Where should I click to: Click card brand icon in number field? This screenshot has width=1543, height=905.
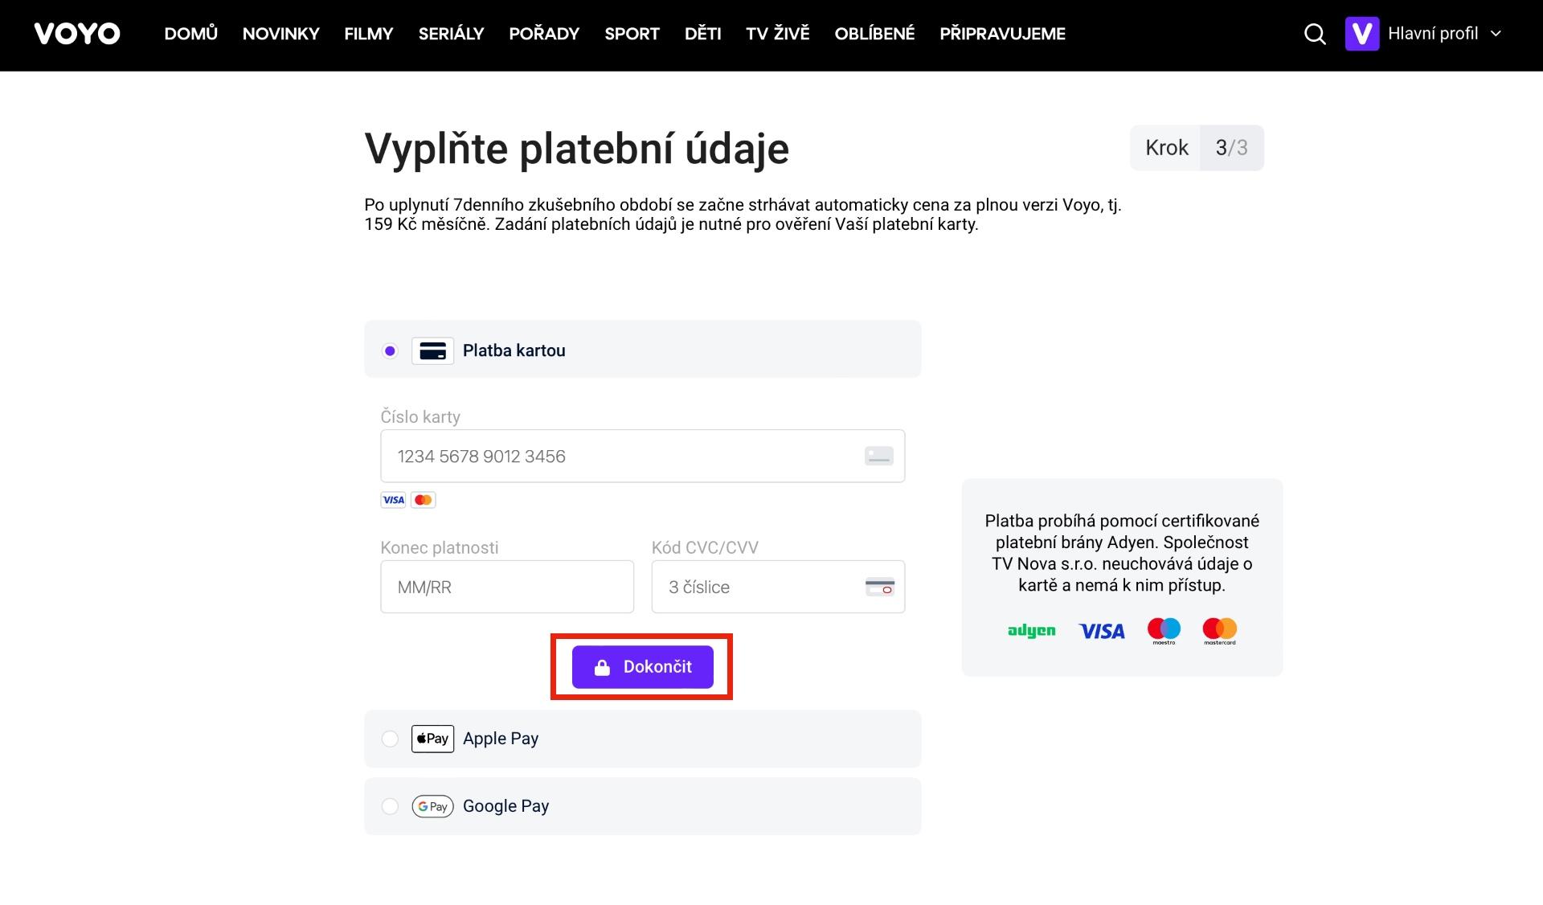point(878,457)
